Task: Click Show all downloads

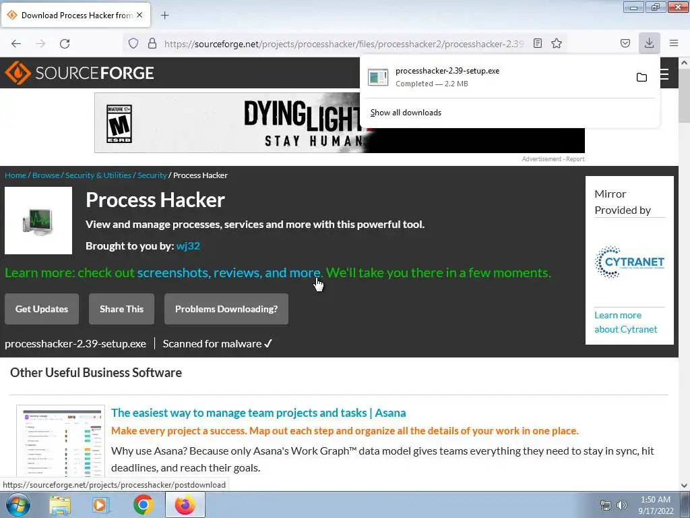Action: coord(406,113)
